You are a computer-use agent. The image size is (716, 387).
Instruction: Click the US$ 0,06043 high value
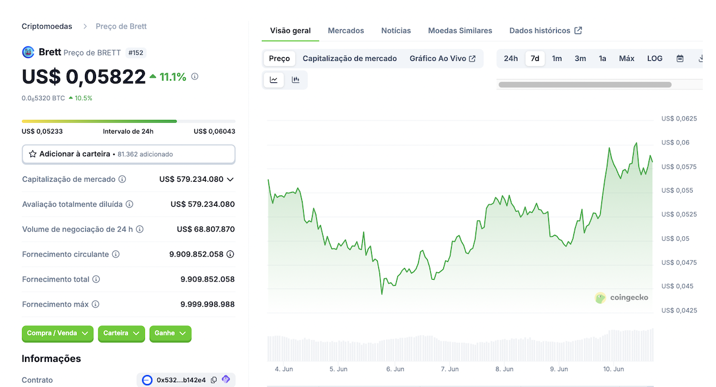point(214,131)
